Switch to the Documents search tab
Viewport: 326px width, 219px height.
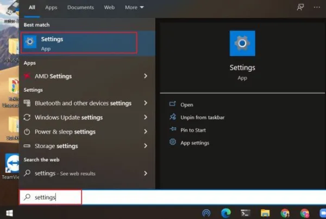click(x=80, y=8)
